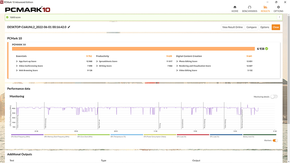Expand the Photo Editing Score row
290x163 pixels.
tap(177, 61)
